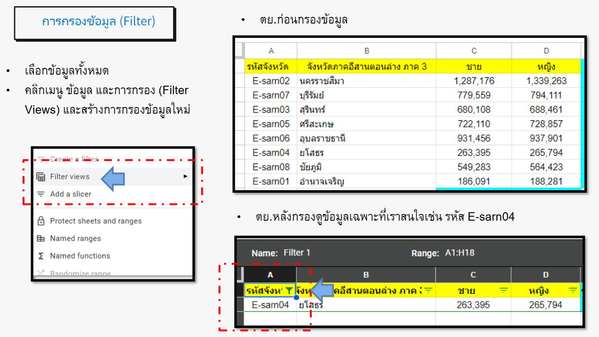Click the Filter 1 name field
The height and width of the screenshot is (337, 599).
pyautogui.click(x=297, y=253)
